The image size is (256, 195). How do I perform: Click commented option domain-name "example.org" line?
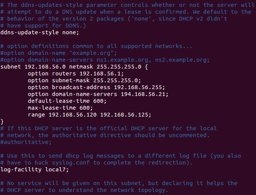coord(58,53)
